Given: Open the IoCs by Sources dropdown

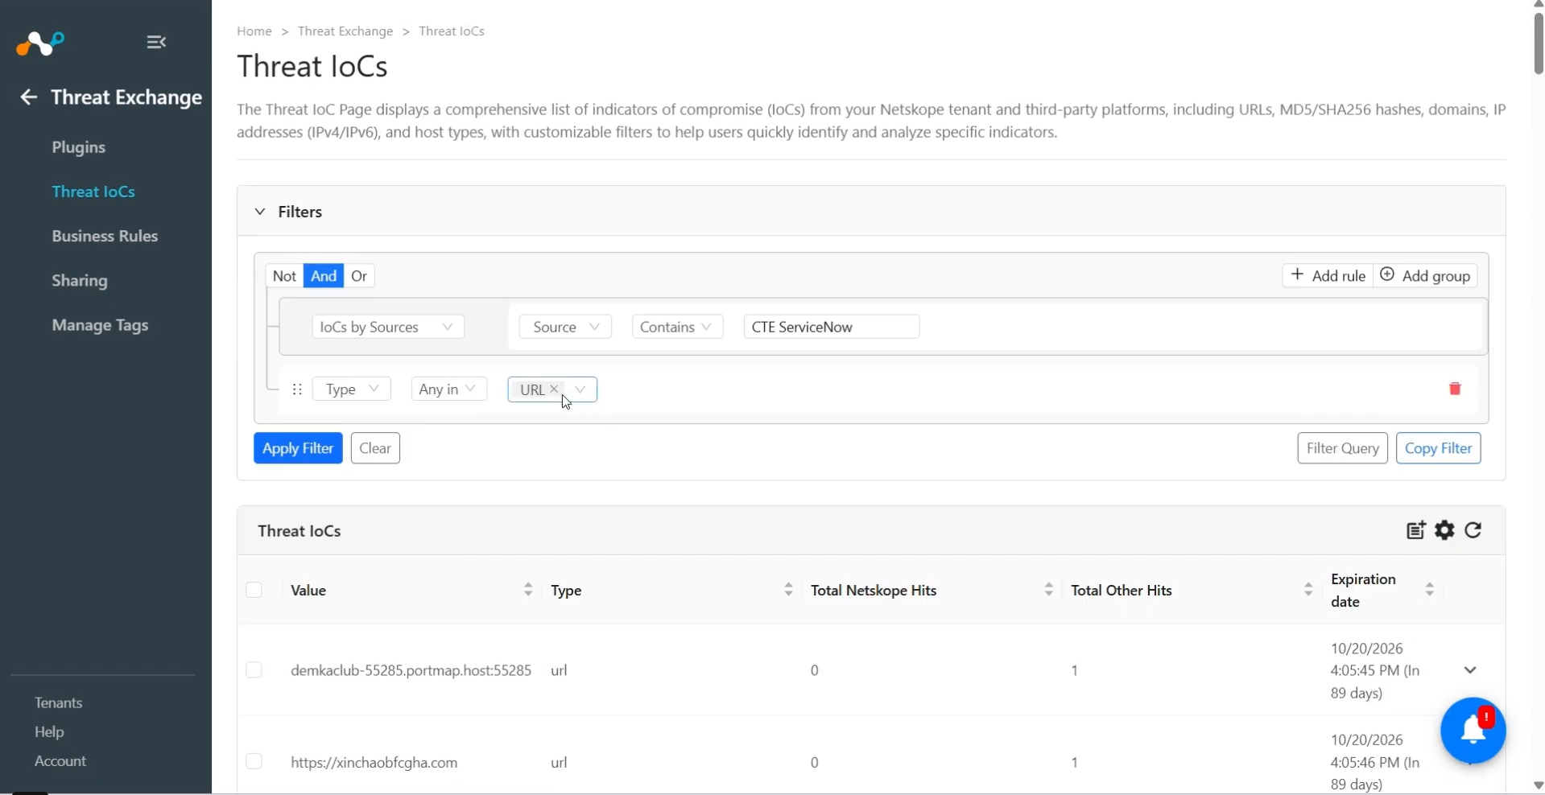Looking at the screenshot, I should [x=388, y=327].
